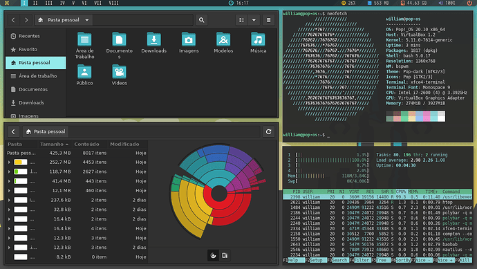This screenshot has width=477, height=269.
Task: Open Downloads in the sidebar
Action: click(x=36, y=103)
